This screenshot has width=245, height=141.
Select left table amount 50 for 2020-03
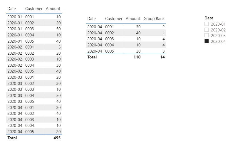click(58, 95)
